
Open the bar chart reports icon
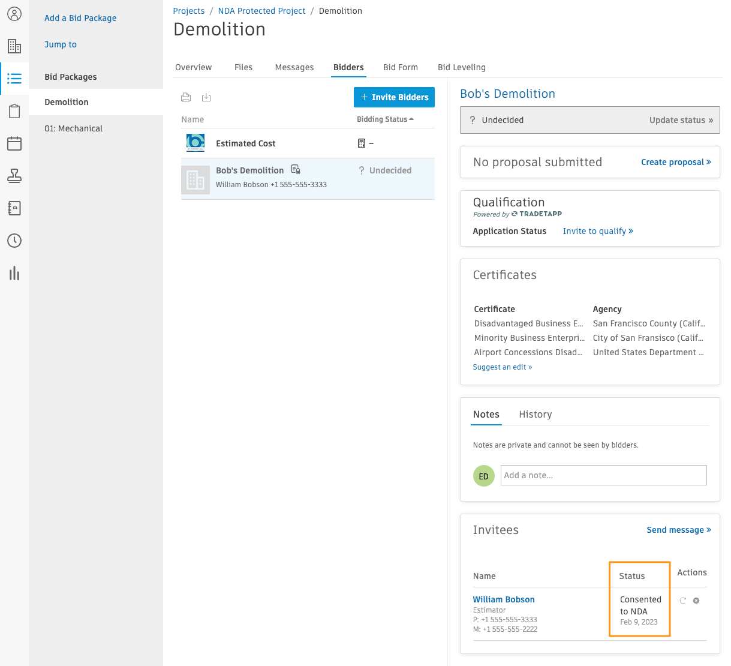tap(14, 274)
